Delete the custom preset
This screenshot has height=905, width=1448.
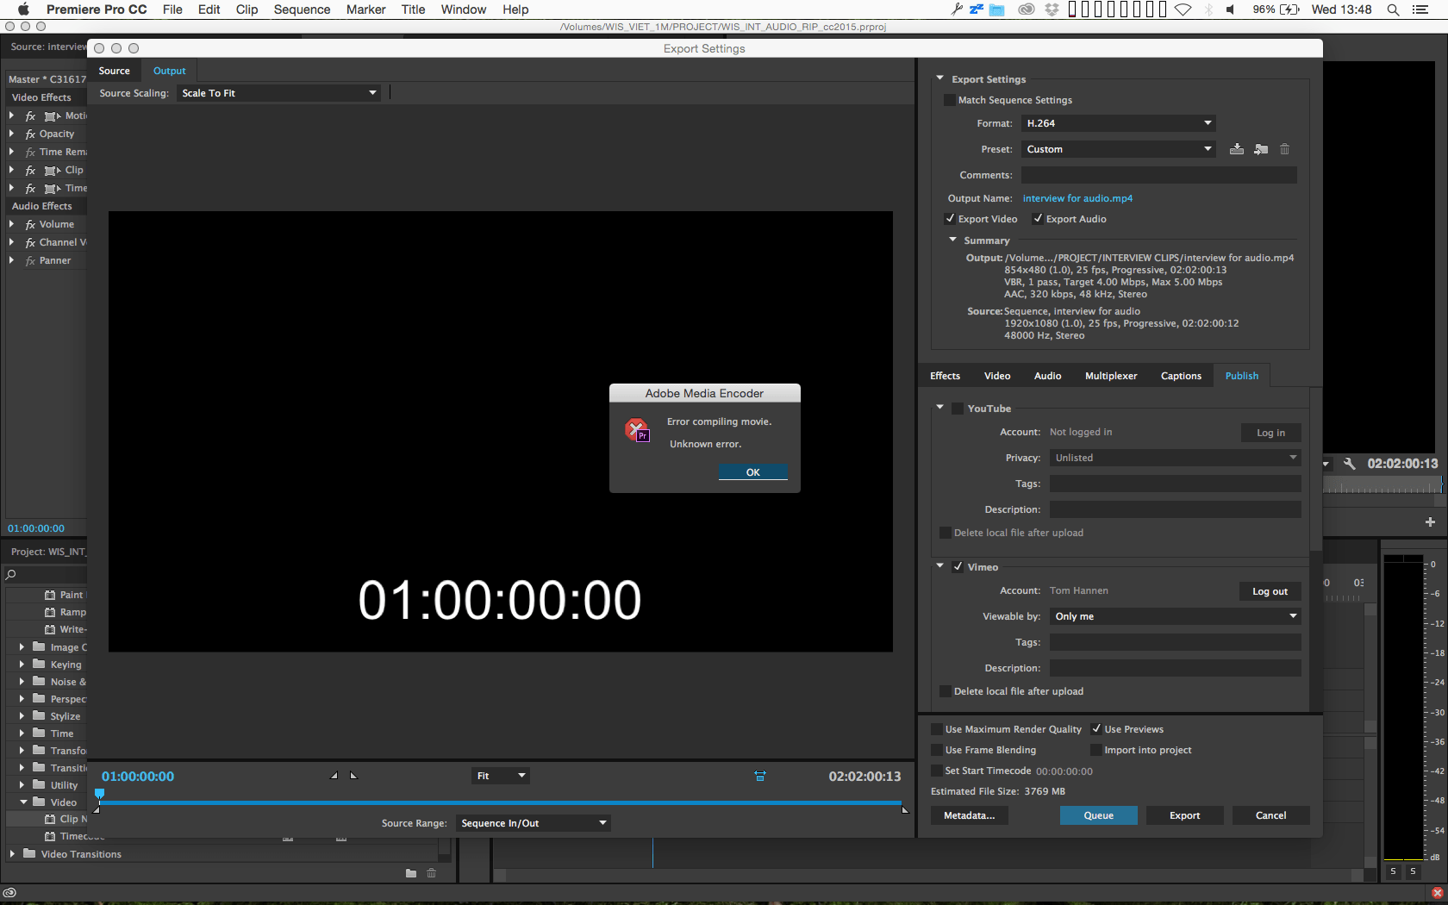[1284, 148]
